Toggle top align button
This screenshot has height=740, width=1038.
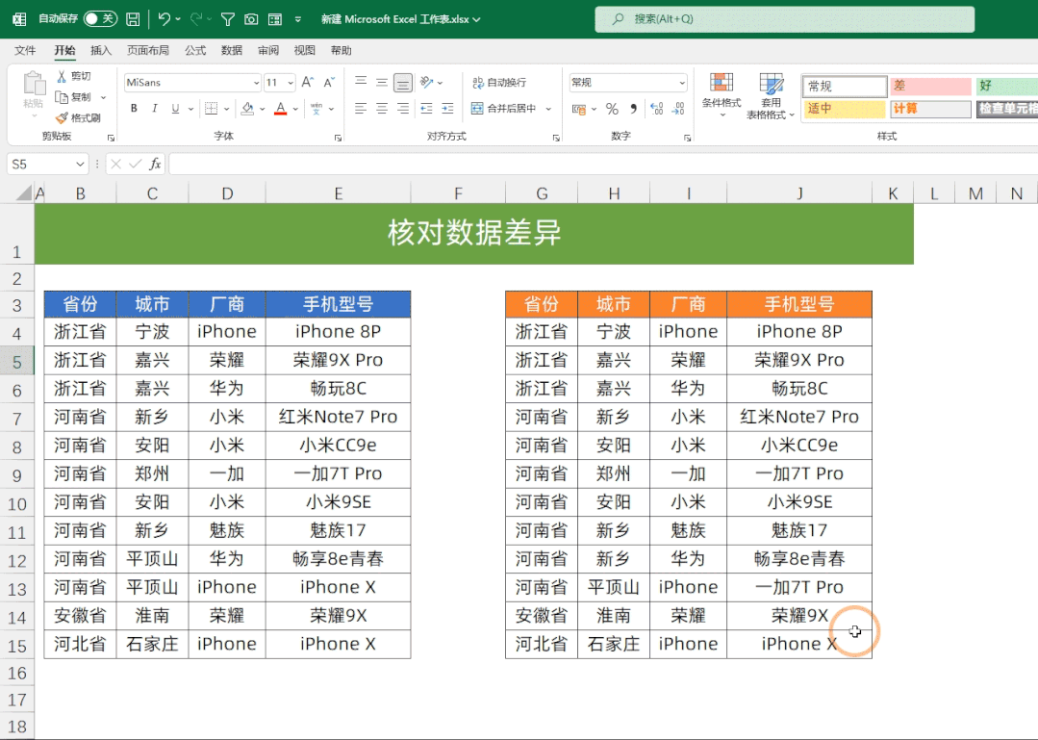pyautogui.click(x=361, y=82)
